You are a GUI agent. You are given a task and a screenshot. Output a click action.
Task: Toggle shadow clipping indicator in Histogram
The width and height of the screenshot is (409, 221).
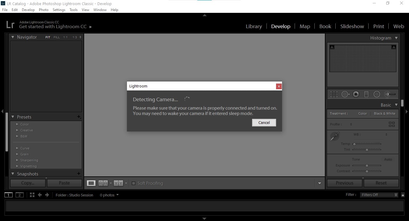pos(332,47)
